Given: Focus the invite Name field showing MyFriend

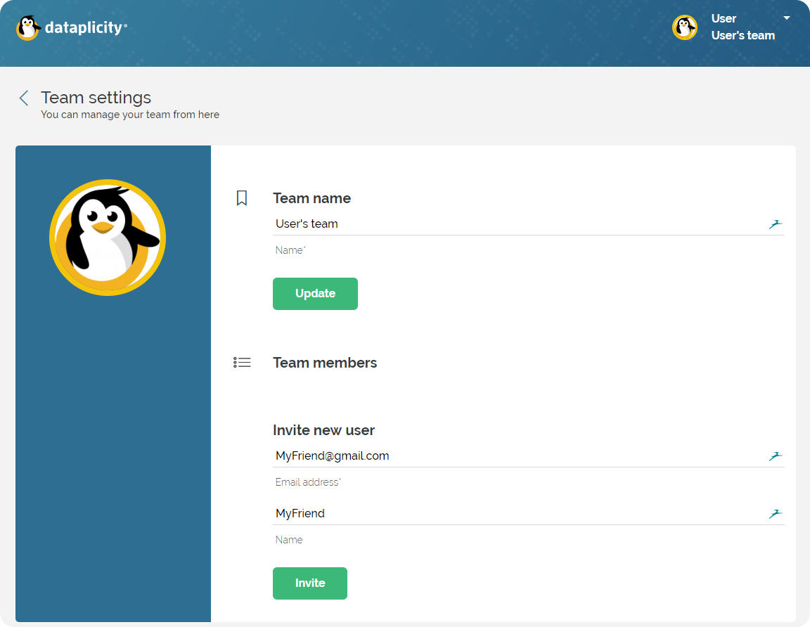Looking at the screenshot, I should click(529, 513).
